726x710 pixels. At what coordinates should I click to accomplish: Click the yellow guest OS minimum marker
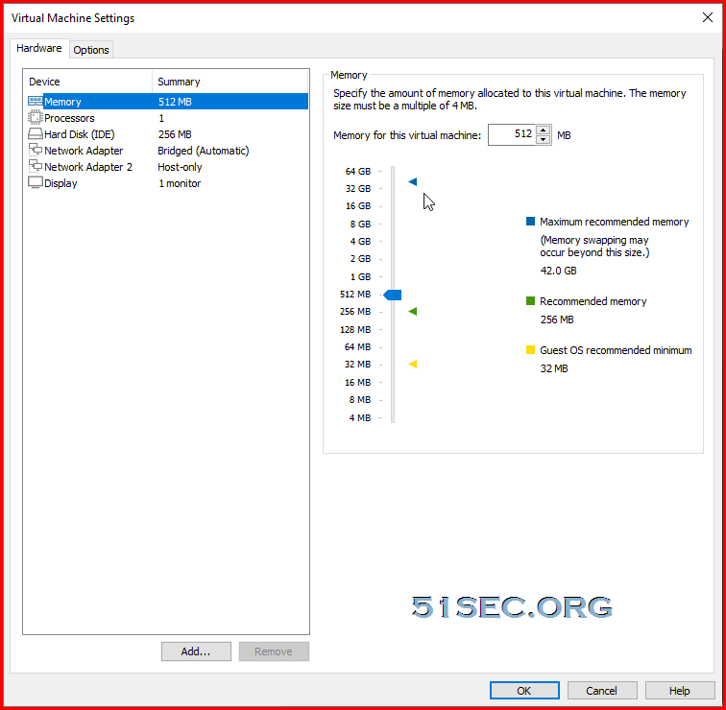tap(413, 364)
